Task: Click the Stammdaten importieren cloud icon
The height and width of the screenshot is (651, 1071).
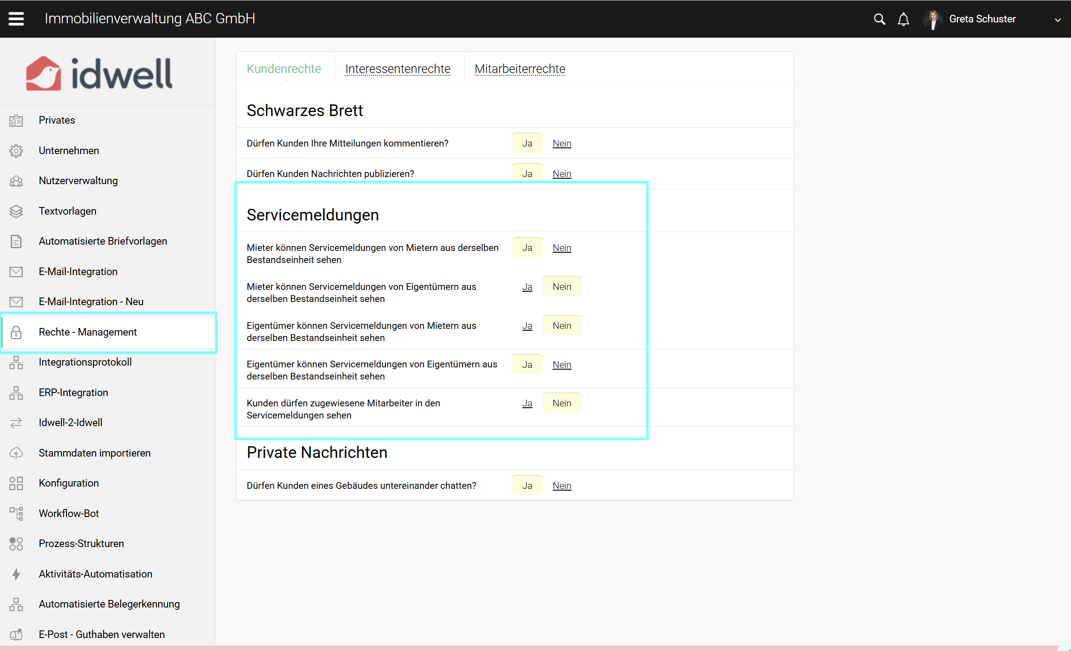Action: coord(16,453)
